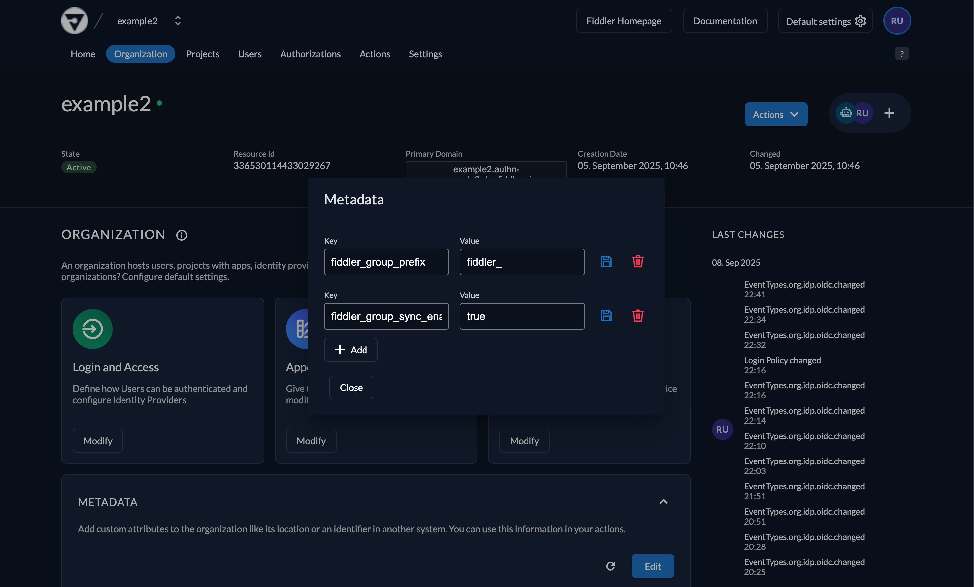974x587 pixels.
Task: Collapse the METADATA section chevron
Action: pos(663,502)
